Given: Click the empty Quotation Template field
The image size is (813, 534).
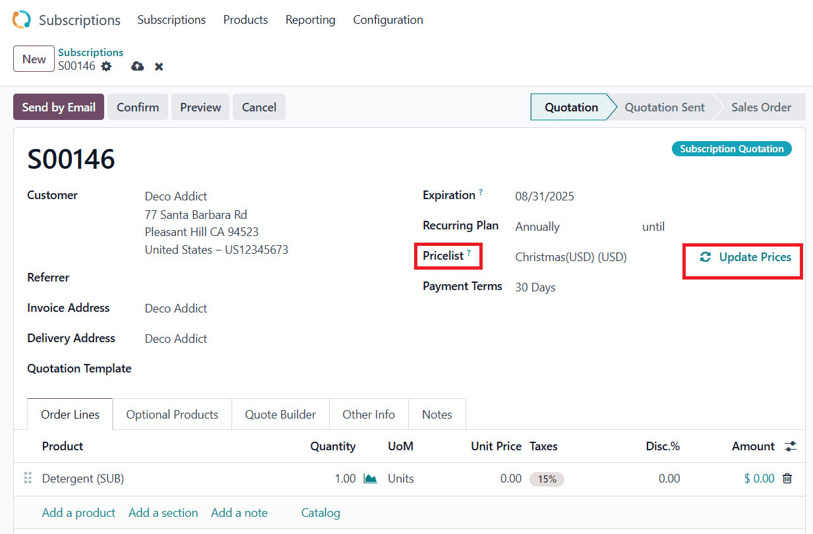Looking at the screenshot, I should [x=270, y=369].
